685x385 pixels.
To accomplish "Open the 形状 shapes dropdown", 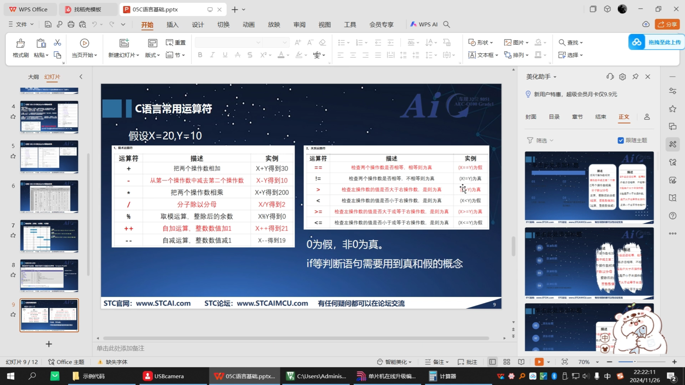I will pyautogui.click(x=481, y=43).
